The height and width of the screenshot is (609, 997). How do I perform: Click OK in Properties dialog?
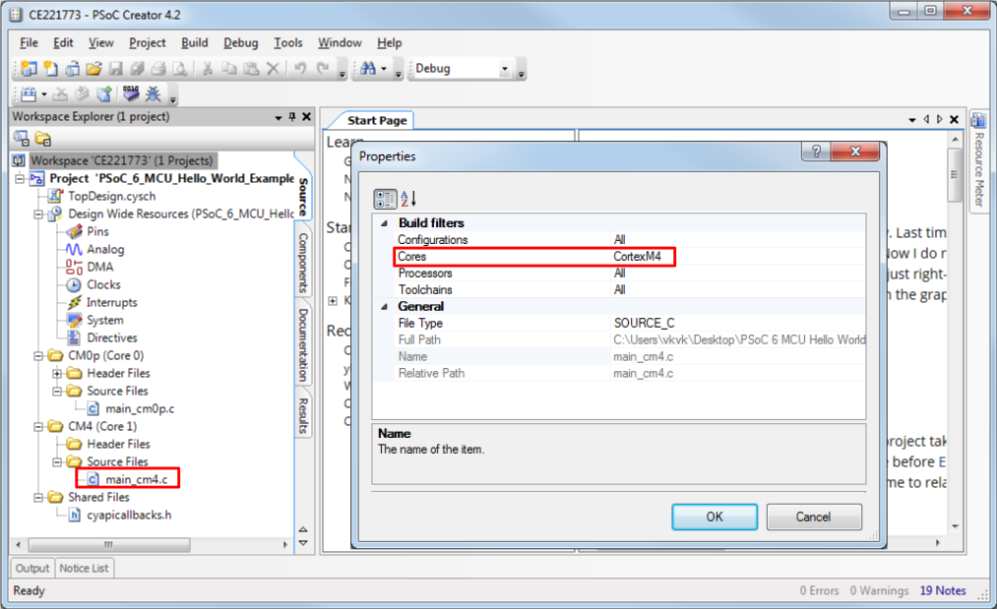pyautogui.click(x=715, y=517)
